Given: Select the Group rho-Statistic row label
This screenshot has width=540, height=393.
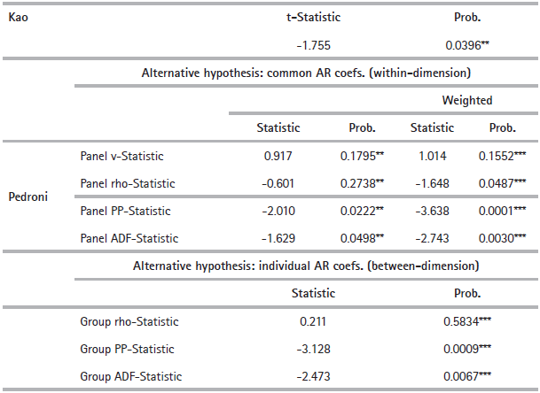Looking at the screenshot, I should [129, 321].
